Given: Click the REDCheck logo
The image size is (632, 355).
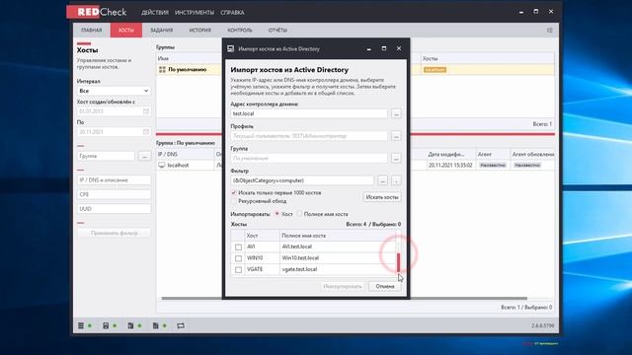Looking at the screenshot, I should (97, 12).
